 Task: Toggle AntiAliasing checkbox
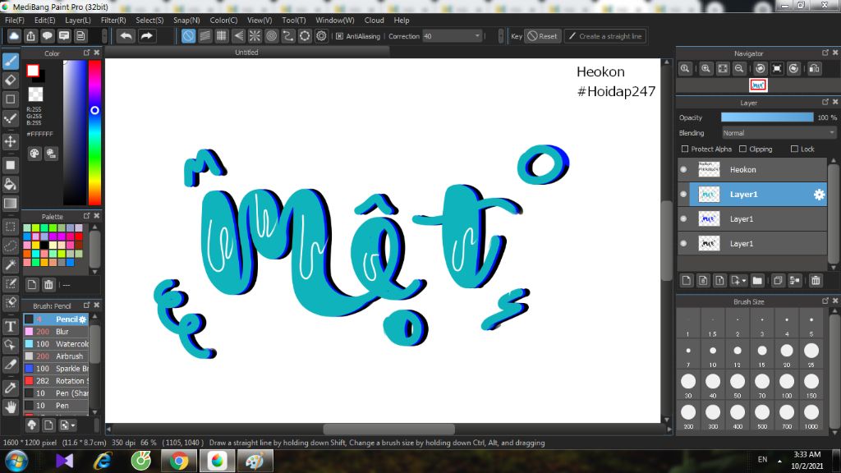click(339, 36)
